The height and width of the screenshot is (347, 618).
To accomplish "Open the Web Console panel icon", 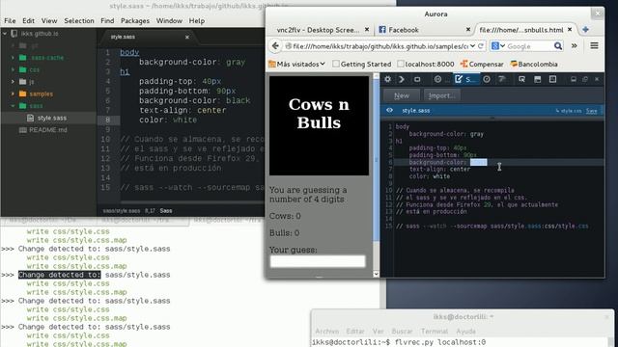I will [402, 79].
